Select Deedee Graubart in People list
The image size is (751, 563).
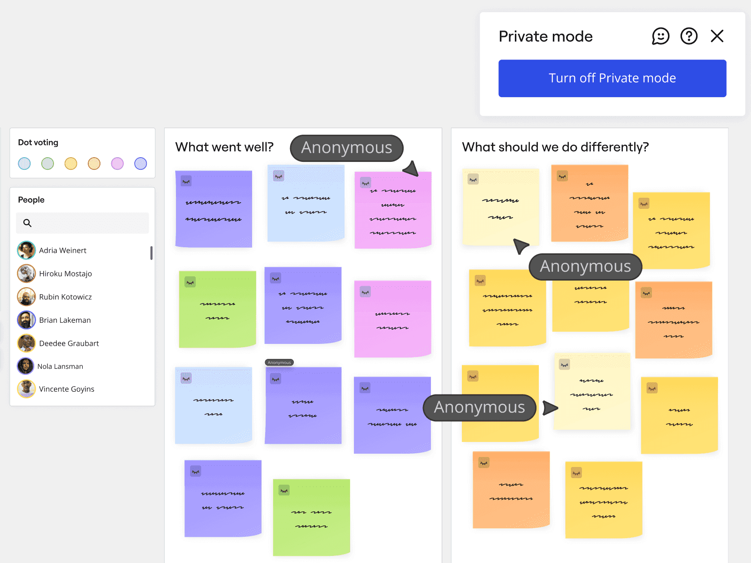pos(69,343)
